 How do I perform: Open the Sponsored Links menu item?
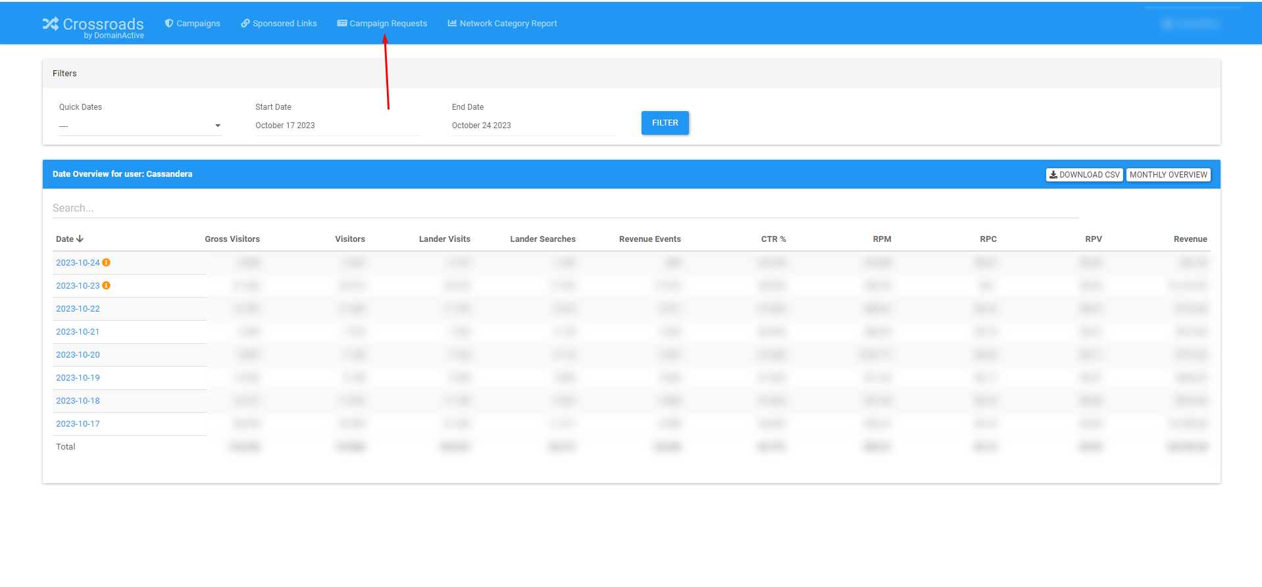click(x=279, y=23)
